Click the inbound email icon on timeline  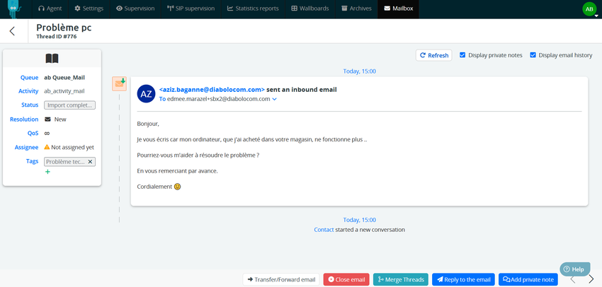coord(119,84)
